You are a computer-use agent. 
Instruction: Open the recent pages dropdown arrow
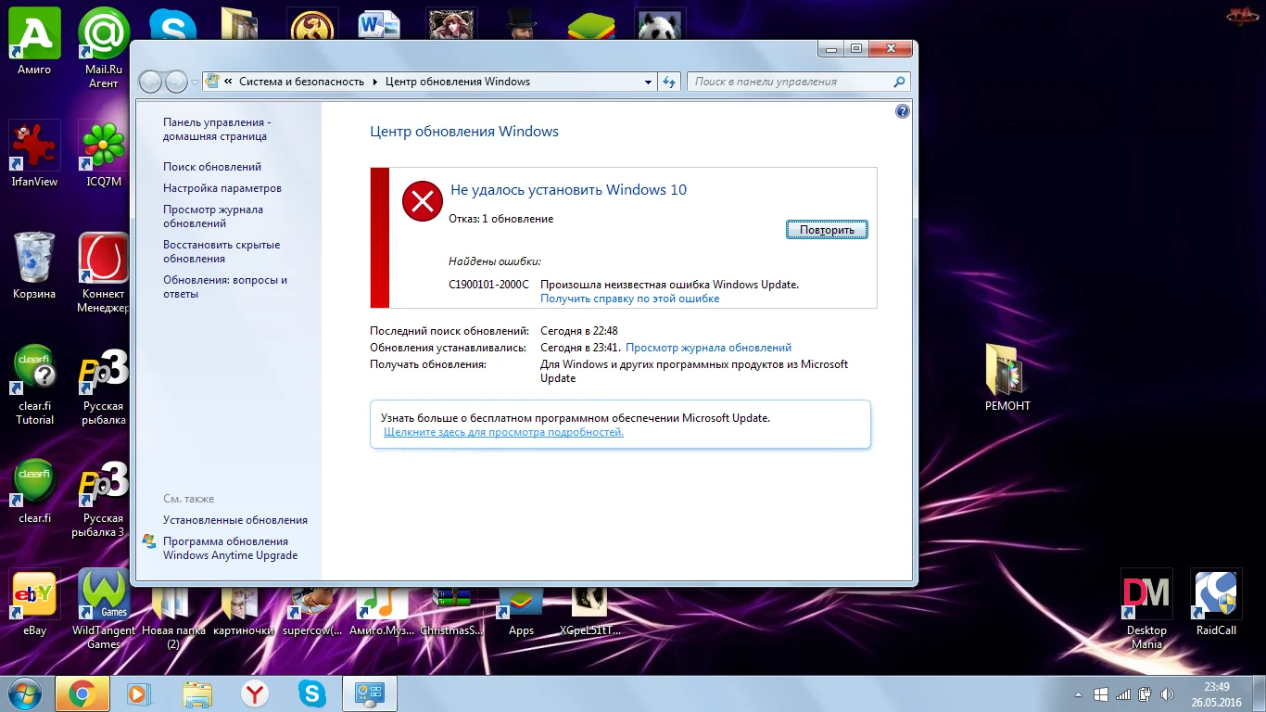[x=195, y=82]
